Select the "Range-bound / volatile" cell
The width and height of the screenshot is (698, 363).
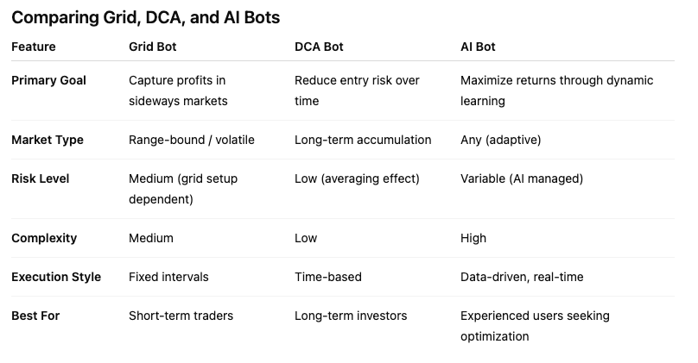(192, 140)
